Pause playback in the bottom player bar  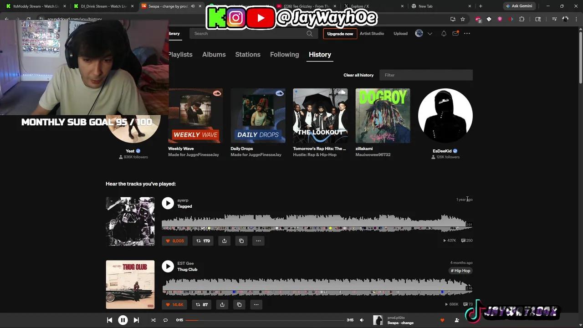tap(123, 320)
